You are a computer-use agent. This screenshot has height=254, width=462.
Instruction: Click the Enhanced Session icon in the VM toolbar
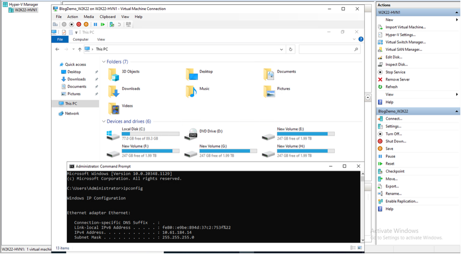(129, 24)
